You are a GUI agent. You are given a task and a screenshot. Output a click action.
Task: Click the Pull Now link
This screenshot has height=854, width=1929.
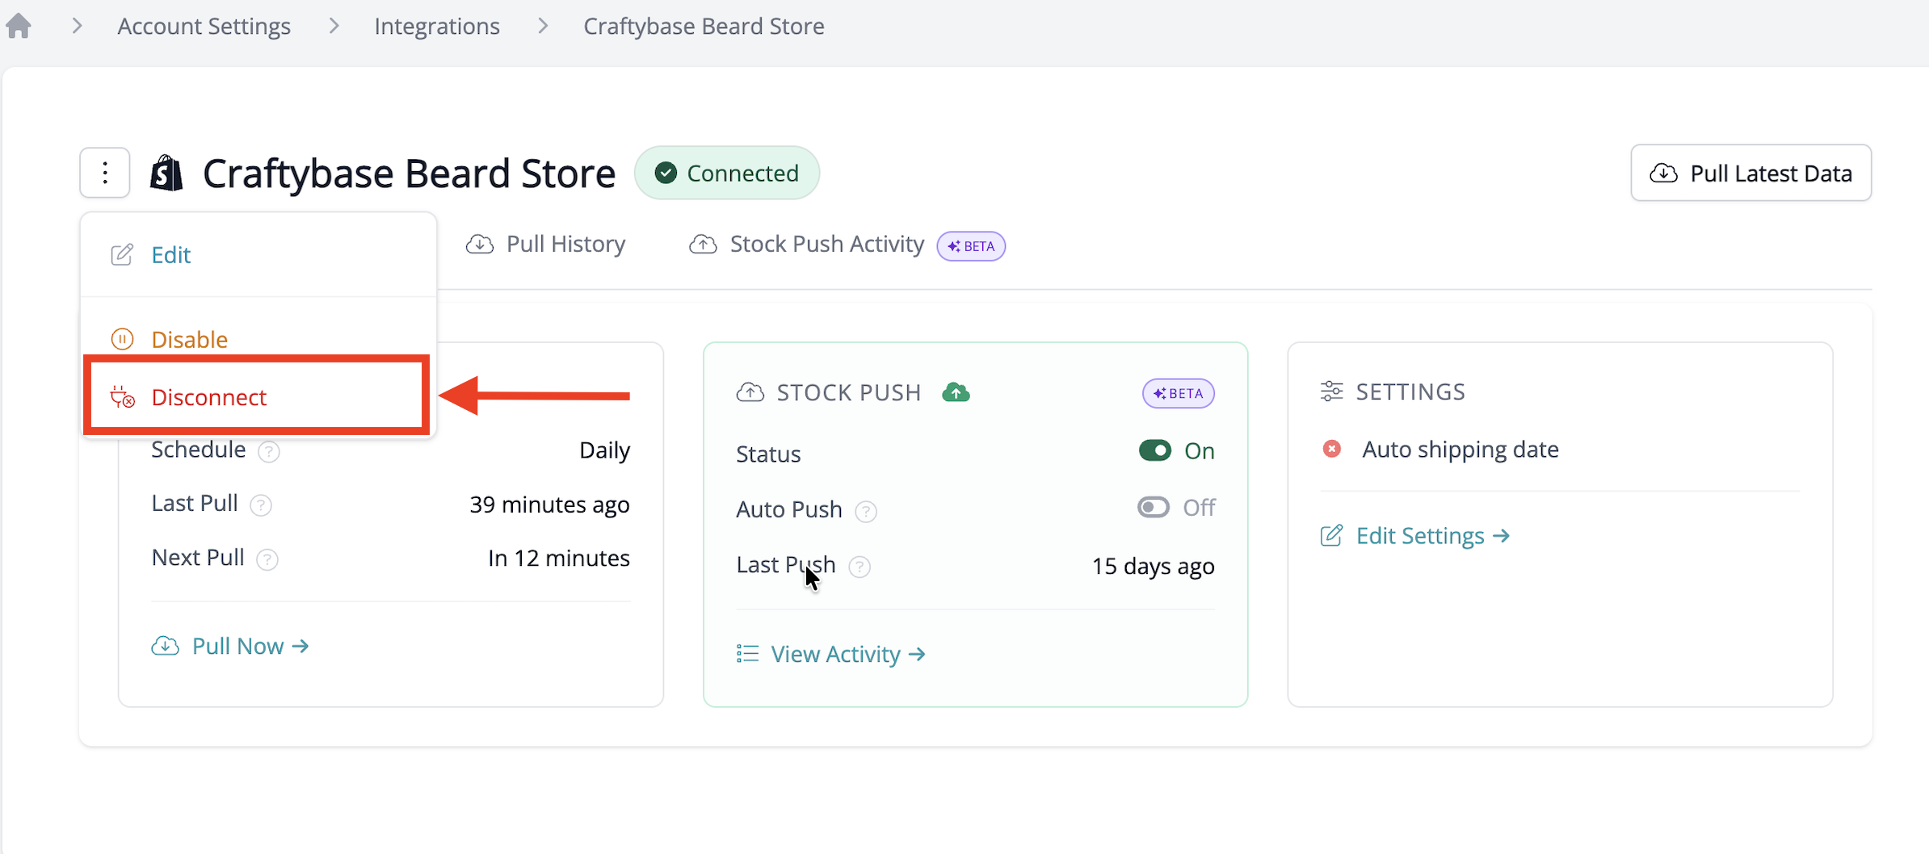coord(230,646)
